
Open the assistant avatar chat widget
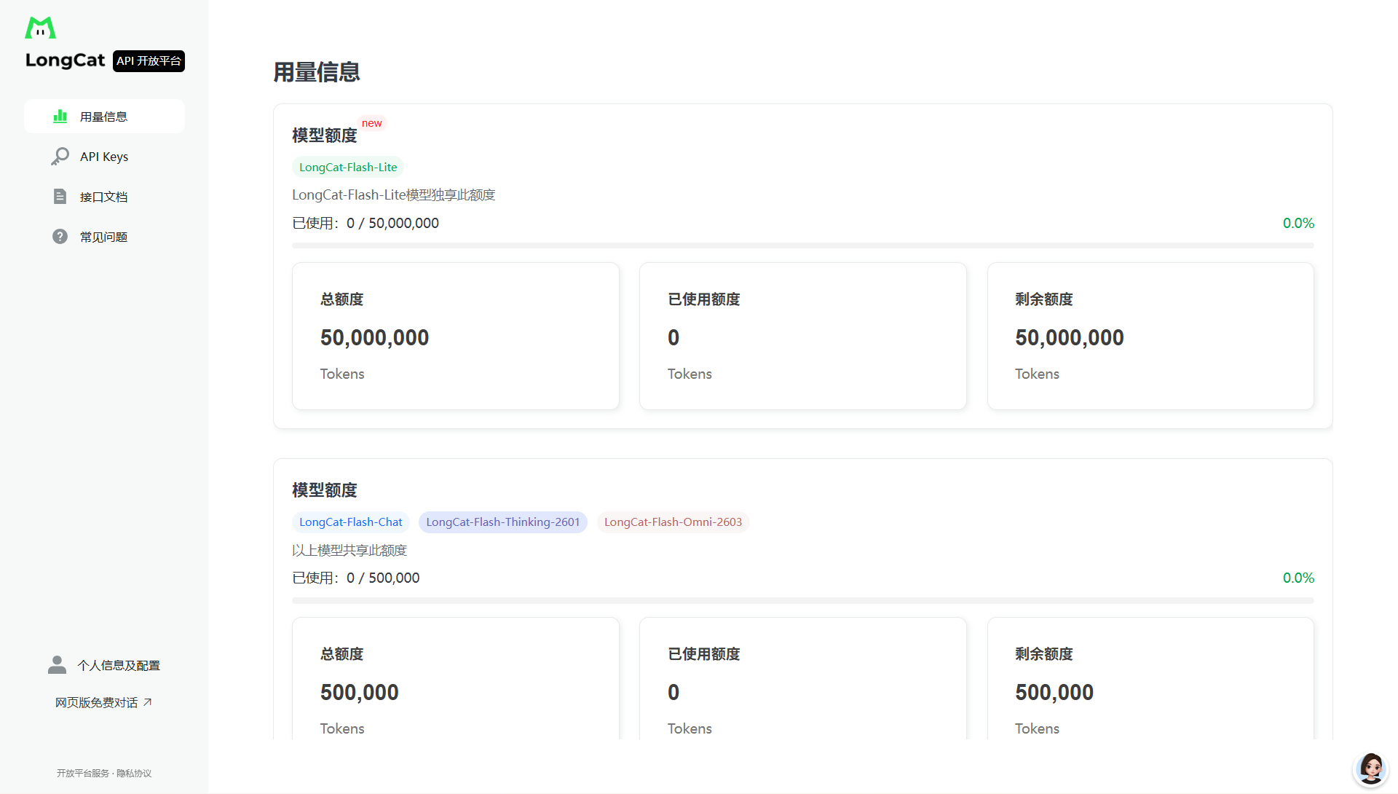pos(1370,769)
